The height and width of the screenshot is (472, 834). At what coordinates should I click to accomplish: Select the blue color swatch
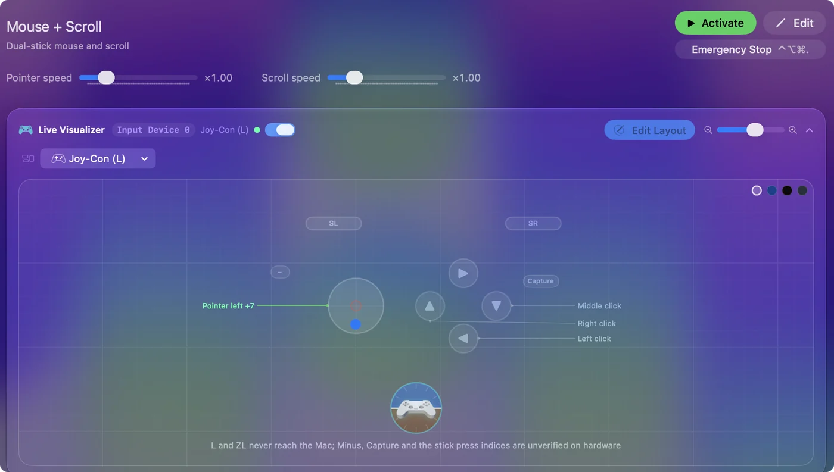(x=772, y=190)
